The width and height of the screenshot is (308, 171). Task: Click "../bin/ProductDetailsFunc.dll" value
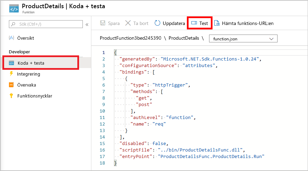(200, 150)
